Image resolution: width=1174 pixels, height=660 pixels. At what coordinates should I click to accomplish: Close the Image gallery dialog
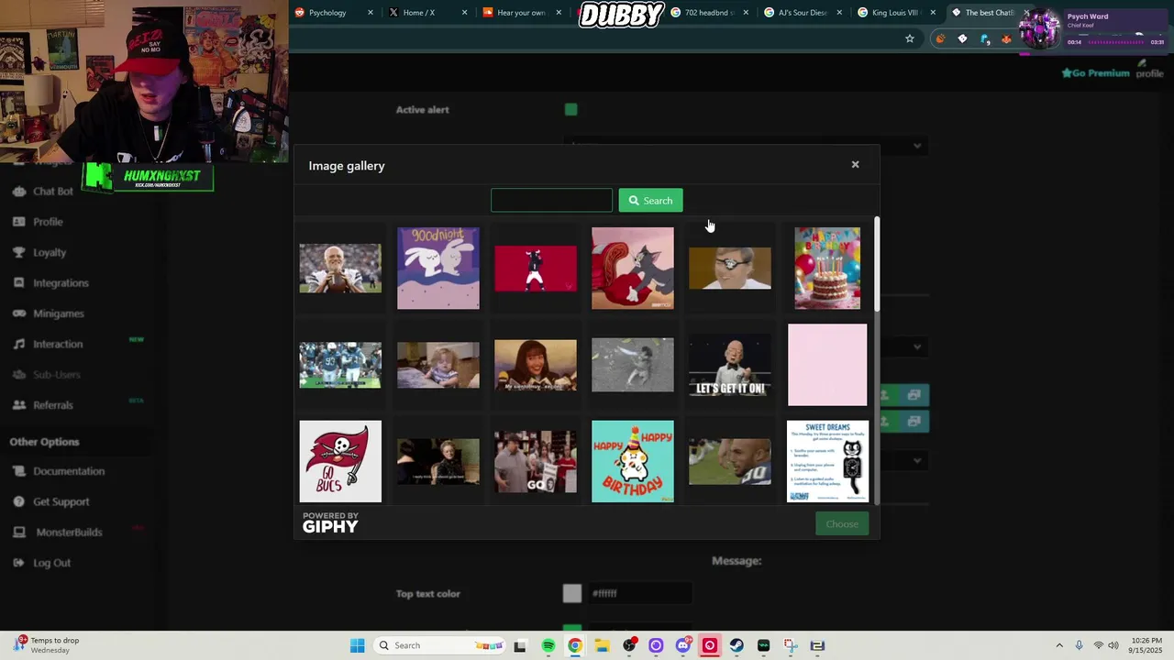(855, 165)
